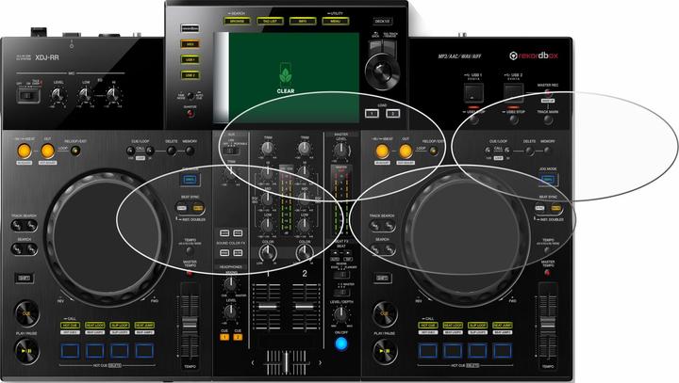Toggle MASTER TEMPO on the left deck

190,273
